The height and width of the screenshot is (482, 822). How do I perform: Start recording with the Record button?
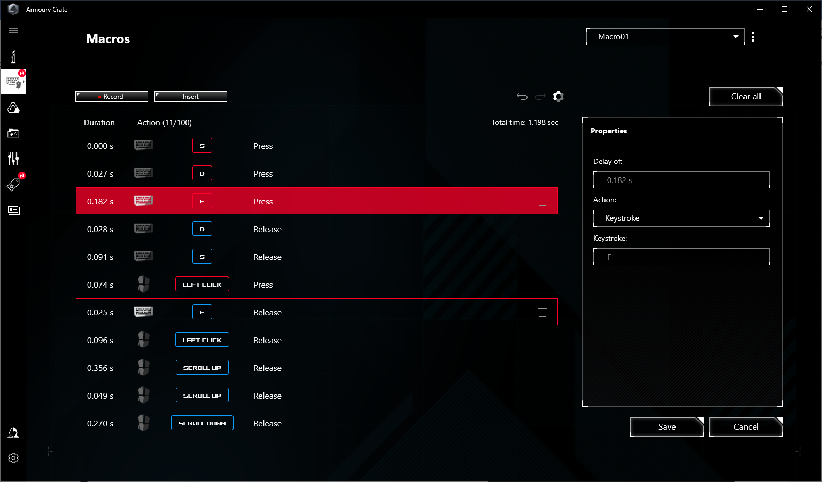click(112, 97)
